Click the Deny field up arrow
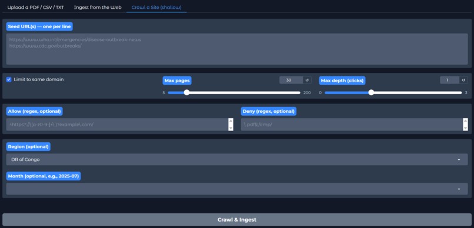Viewport: 474px width, 228px height. pyautogui.click(x=466, y=121)
